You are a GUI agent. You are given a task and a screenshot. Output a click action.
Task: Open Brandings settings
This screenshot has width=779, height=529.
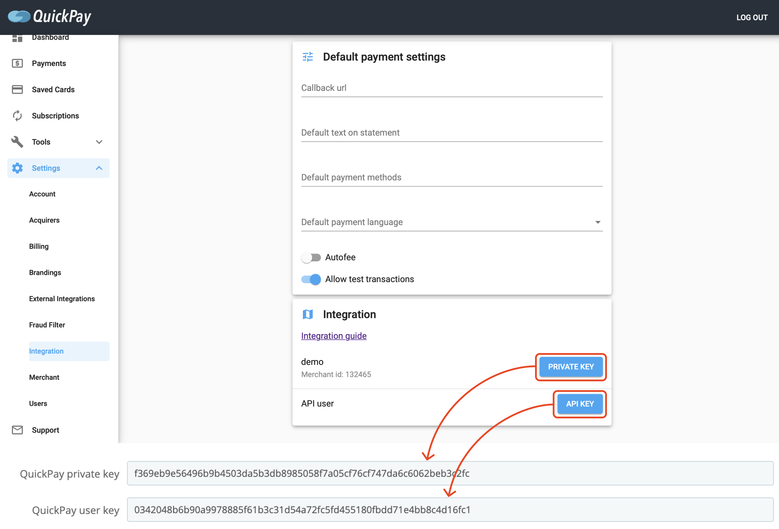click(45, 272)
